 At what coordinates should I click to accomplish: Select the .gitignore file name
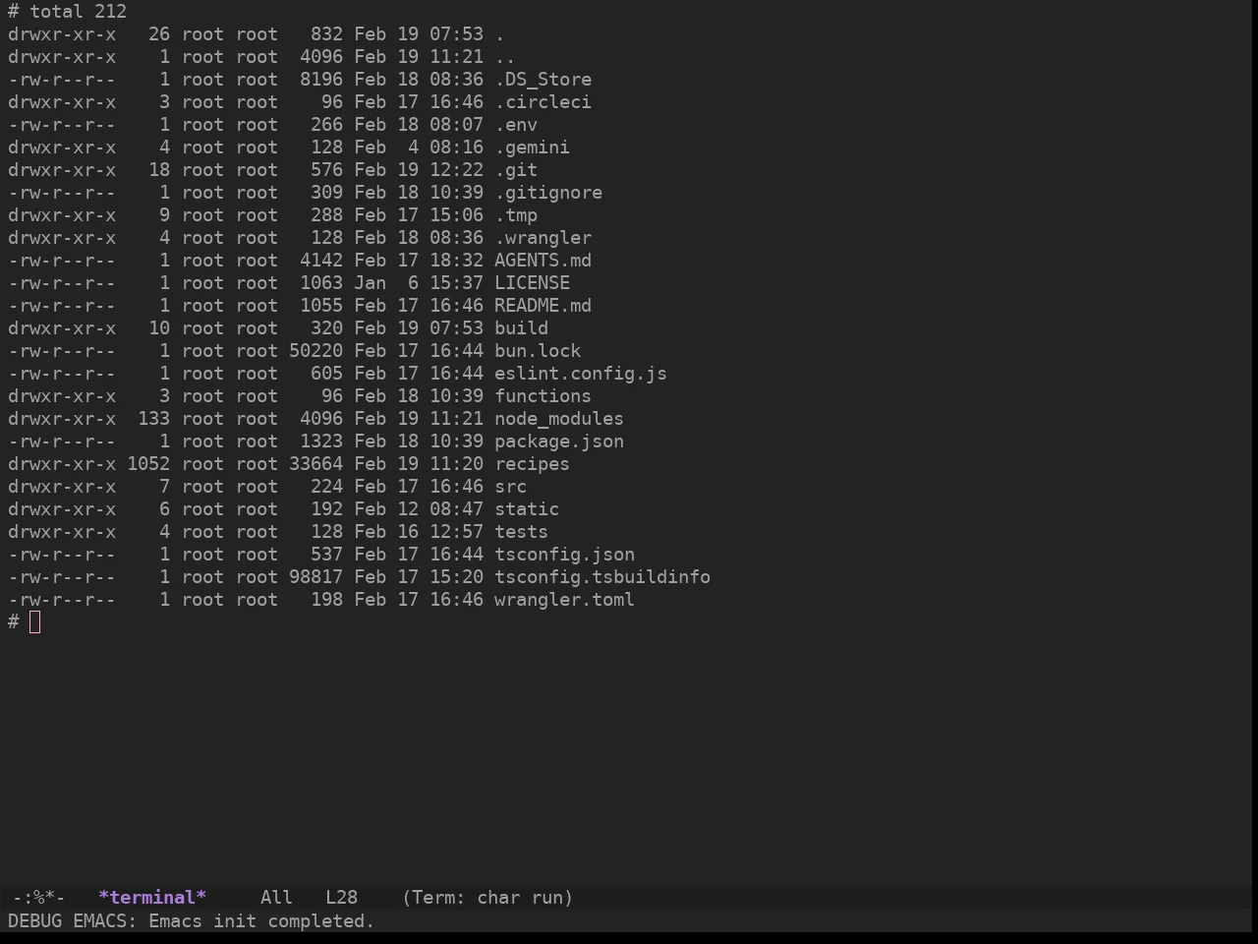coord(548,193)
